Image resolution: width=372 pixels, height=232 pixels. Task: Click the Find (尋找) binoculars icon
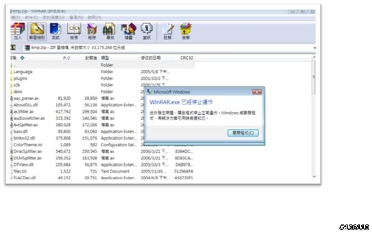110,31
